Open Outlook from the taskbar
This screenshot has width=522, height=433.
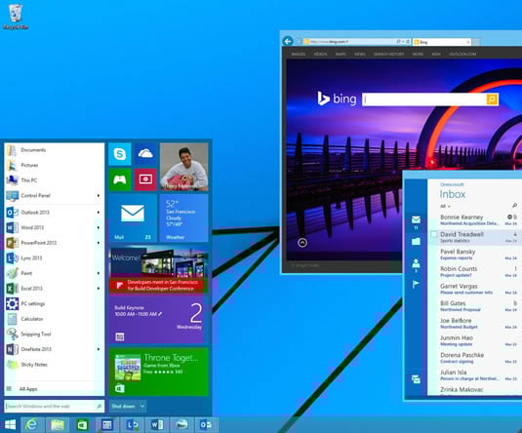207,424
